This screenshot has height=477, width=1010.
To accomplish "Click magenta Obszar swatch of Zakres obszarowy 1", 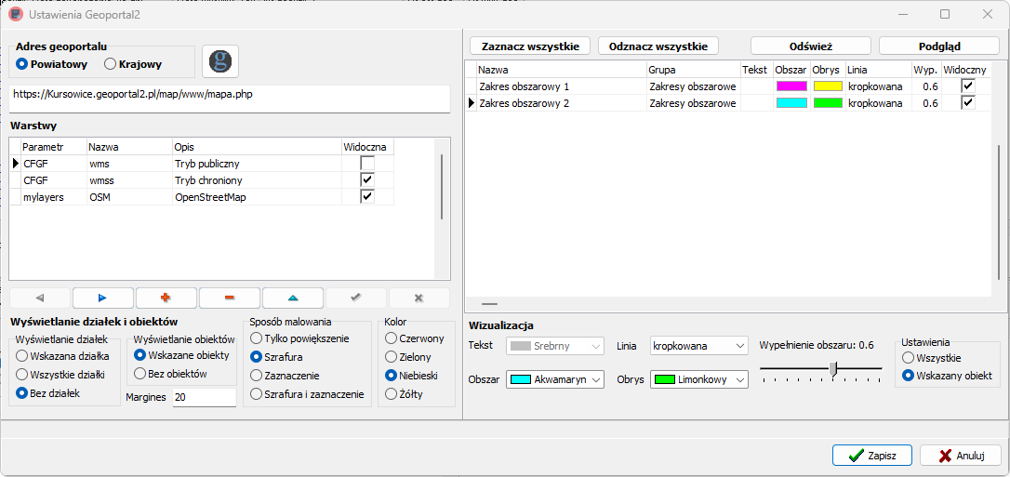I will (x=791, y=86).
